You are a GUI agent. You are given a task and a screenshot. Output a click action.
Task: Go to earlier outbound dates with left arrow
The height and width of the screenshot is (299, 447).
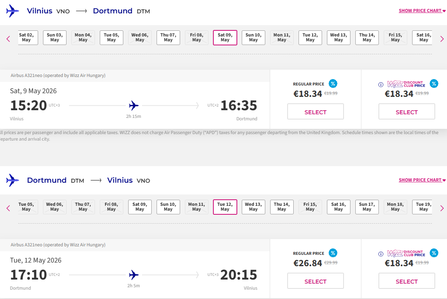[8, 39]
